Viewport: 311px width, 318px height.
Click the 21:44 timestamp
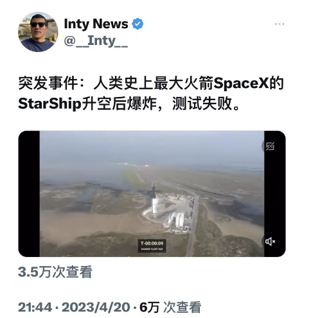(35, 307)
